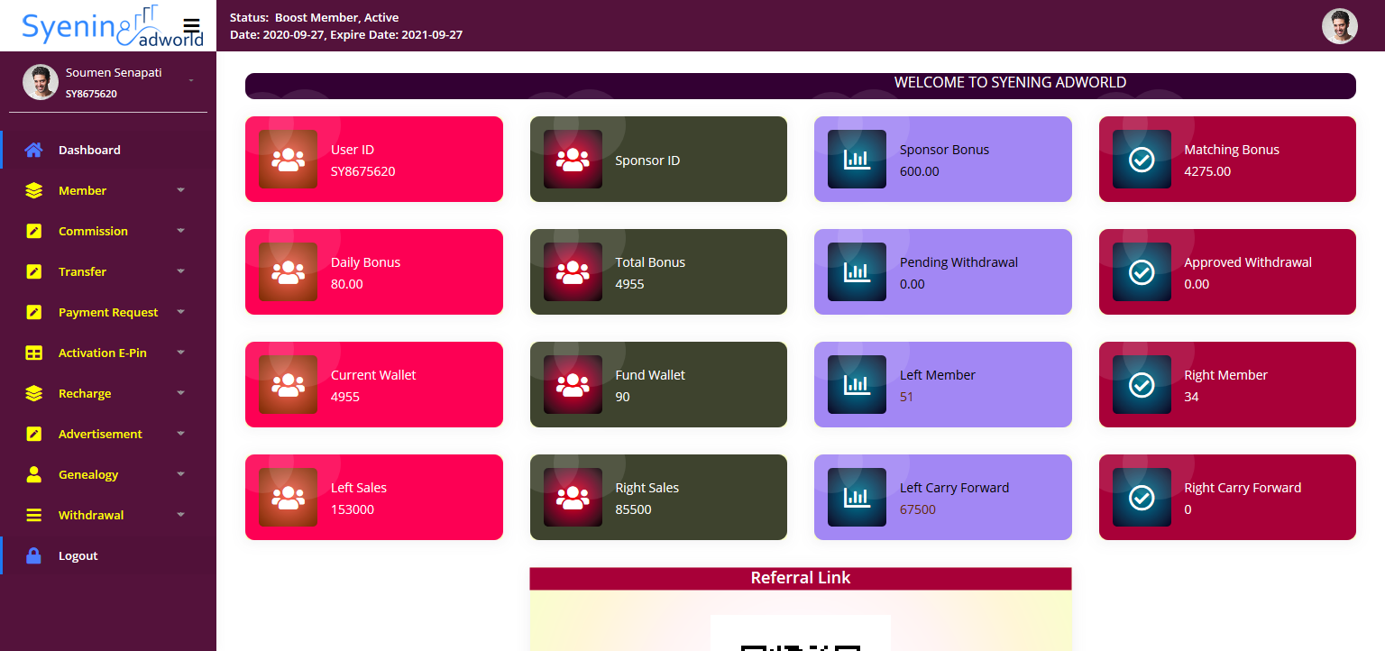Click the Left Carry Forward chart icon
The image size is (1385, 651).
point(857,498)
